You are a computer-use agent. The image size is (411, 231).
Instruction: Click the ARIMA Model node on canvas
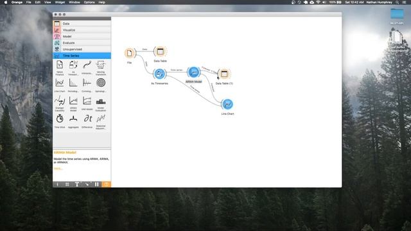pos(194,72)
